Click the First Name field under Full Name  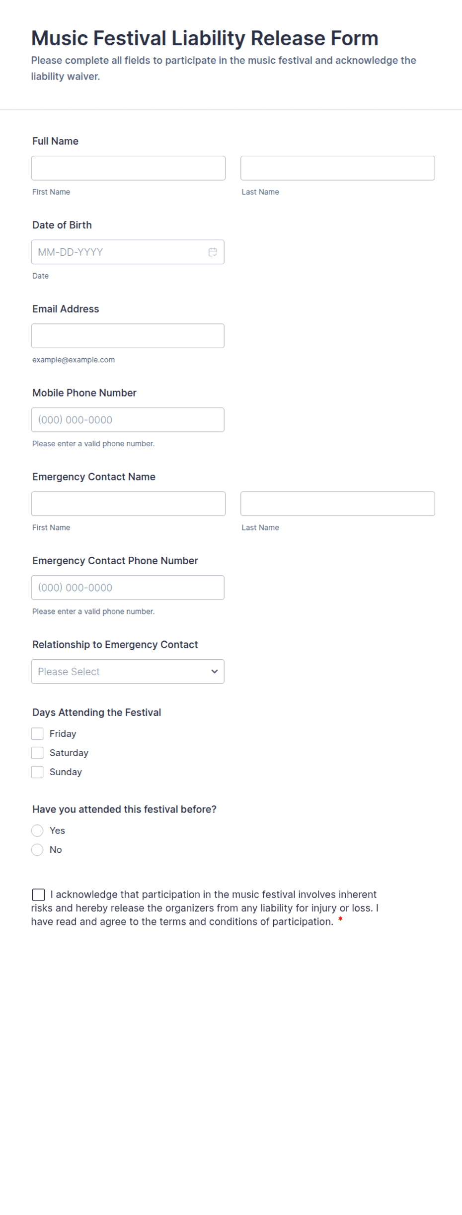click(x=128, y=168)
